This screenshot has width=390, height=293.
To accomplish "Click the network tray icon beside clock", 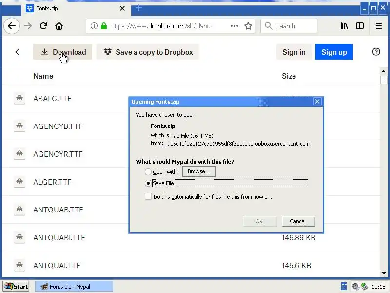I will pyautogui.click(x=364, y=286).
